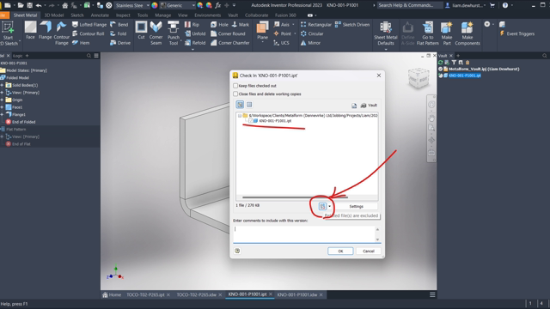The height and width of the screenshot is (309, 550).
Task: Select the Cut tool
Action: (x=141, y=30)
